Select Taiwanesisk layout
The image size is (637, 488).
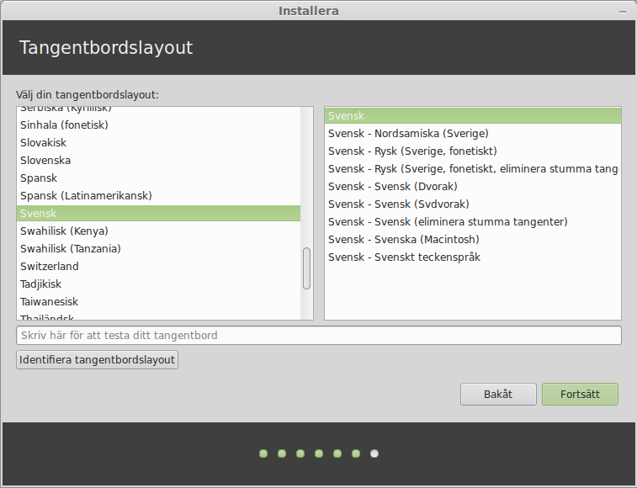tap(158, 301)
